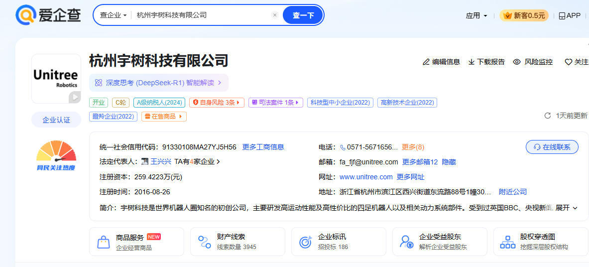
Task: Click legal representative 王兴兴 link
Action: [161, 162]
